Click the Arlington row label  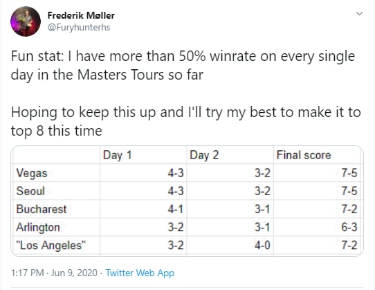[38, 227]
